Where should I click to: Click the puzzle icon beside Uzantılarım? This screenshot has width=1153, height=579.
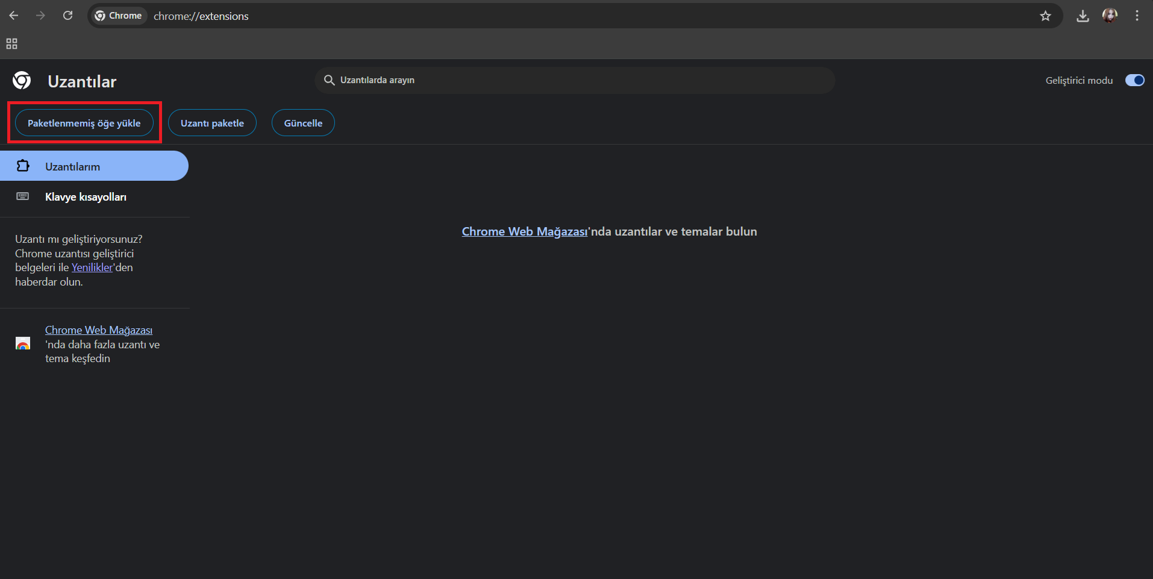click(23, 166)
